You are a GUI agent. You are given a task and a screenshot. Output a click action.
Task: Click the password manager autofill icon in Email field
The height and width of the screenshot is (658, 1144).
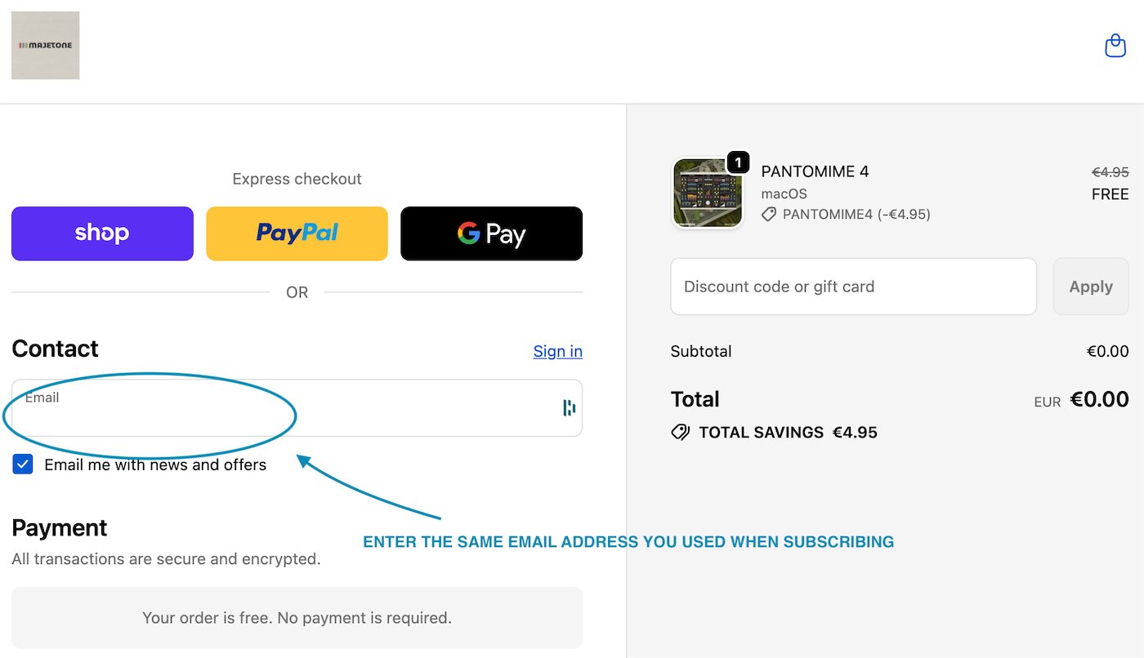pyautogui.click(x=569, y=407)
